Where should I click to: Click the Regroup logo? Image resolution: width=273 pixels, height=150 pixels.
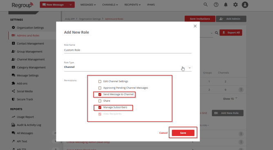pos(22,5)
